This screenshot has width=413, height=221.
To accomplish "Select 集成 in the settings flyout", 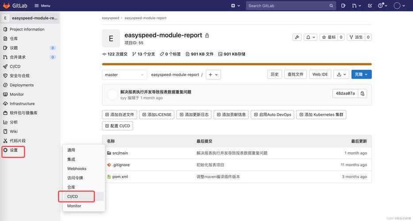I will (x=71, y=159).
